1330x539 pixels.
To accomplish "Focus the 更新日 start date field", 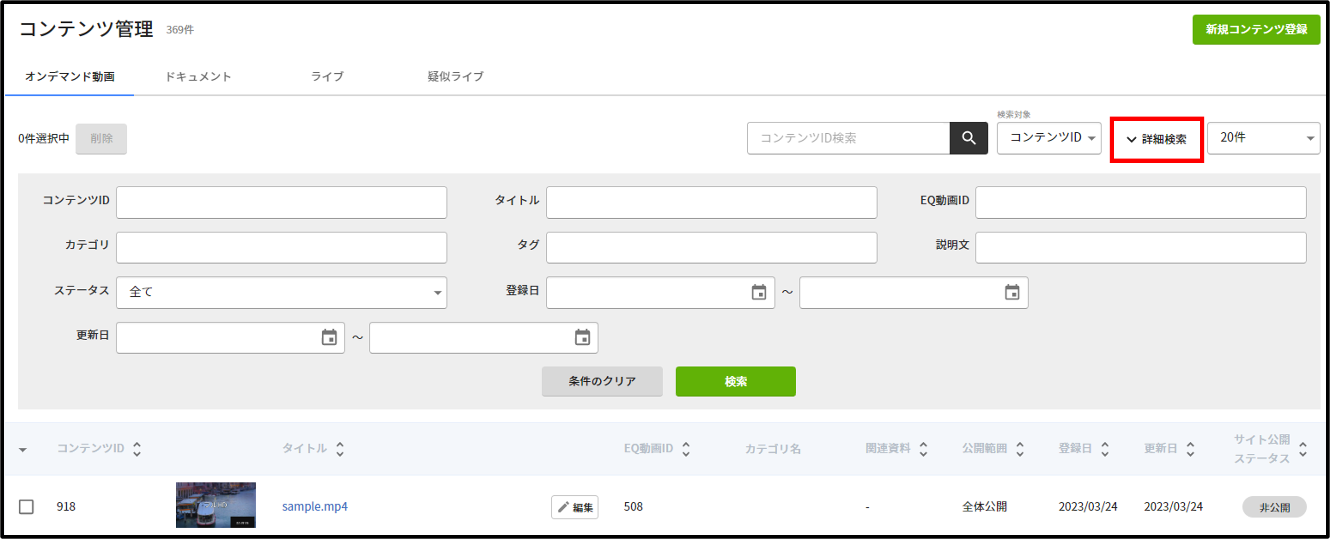I will tap(230, 337).
